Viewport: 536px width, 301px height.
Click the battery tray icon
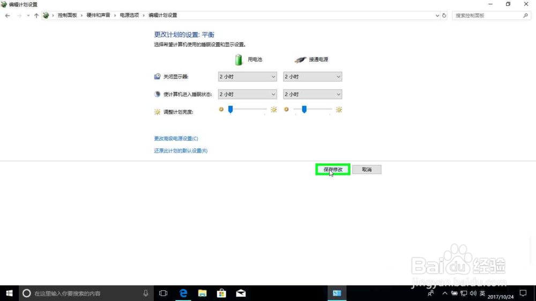click(x=455, y=293)
